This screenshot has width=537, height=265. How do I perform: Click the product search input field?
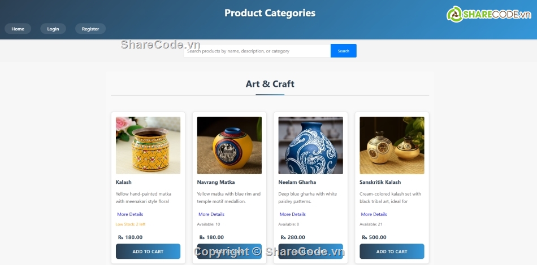click(x=257, y=51)
